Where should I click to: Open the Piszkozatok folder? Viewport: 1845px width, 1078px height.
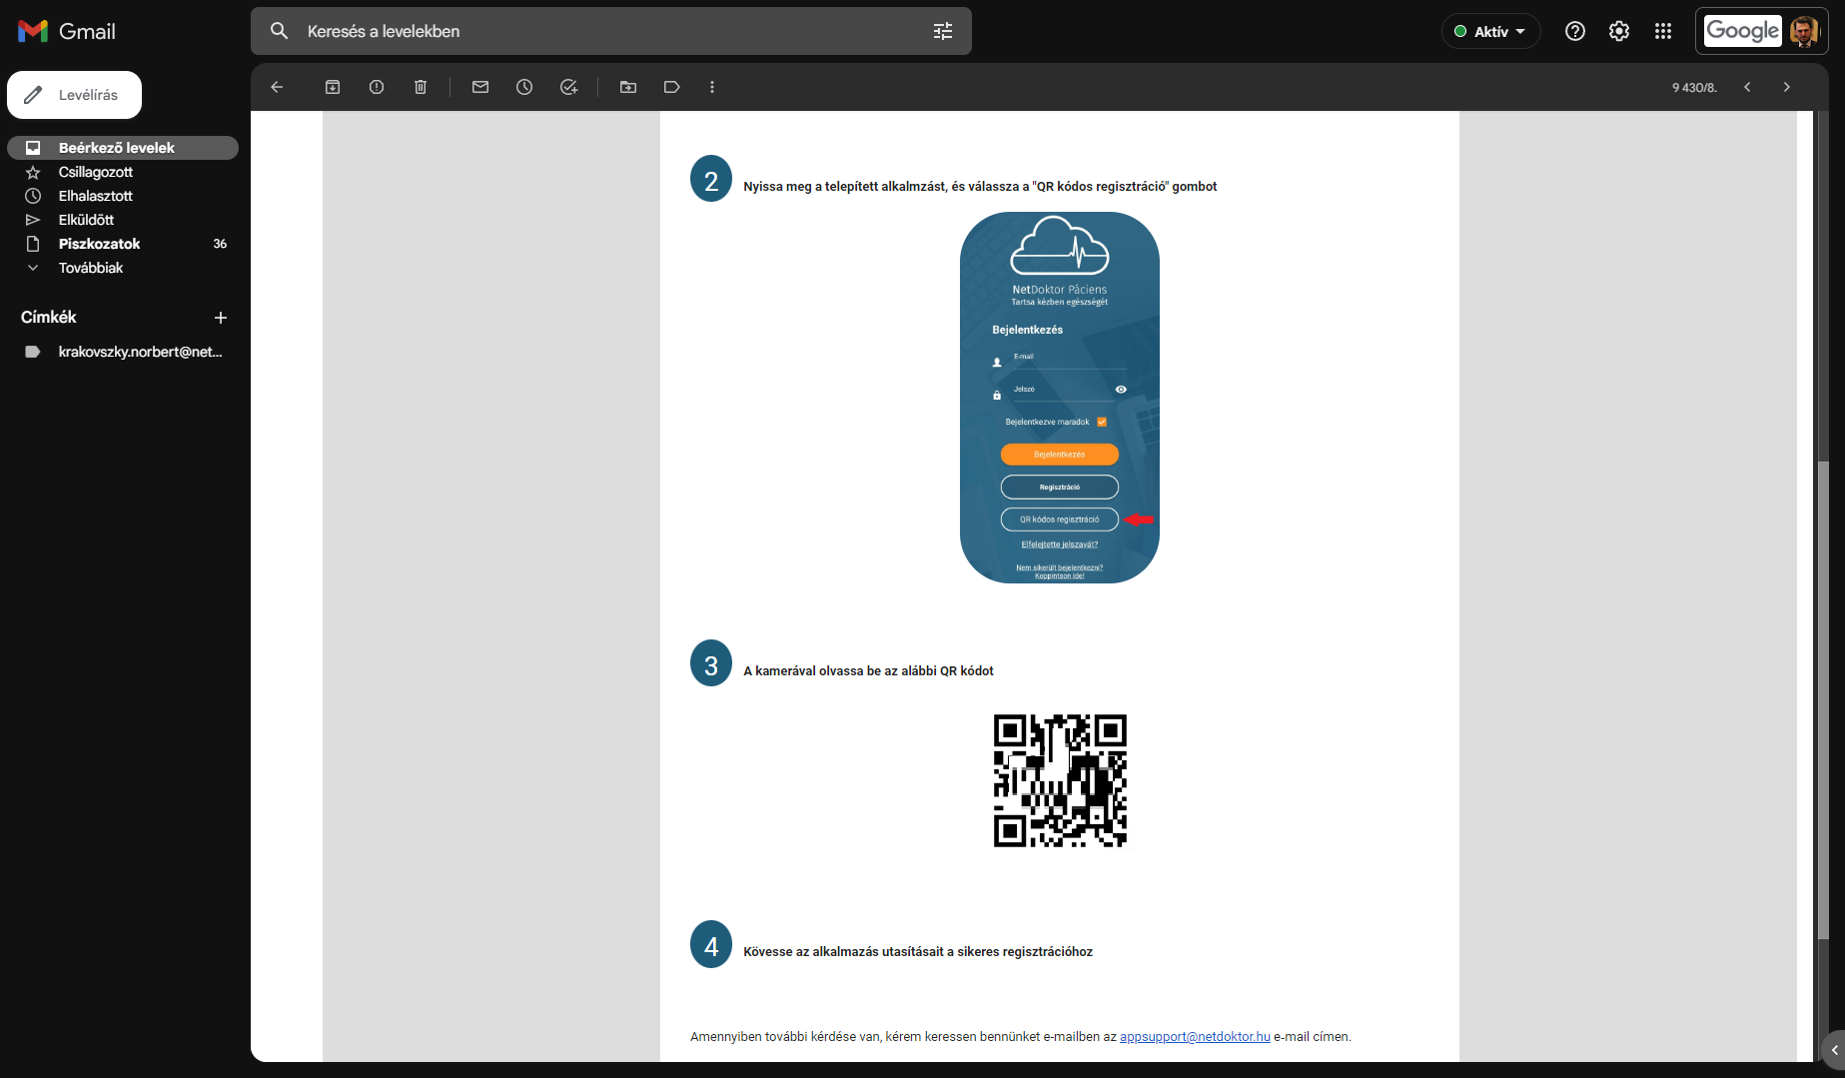pyautogui.click(x=123, y=244)
